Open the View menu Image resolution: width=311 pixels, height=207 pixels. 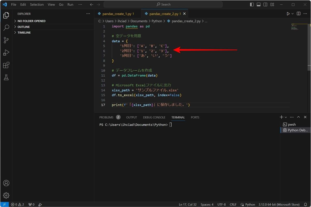coord(51,4)
